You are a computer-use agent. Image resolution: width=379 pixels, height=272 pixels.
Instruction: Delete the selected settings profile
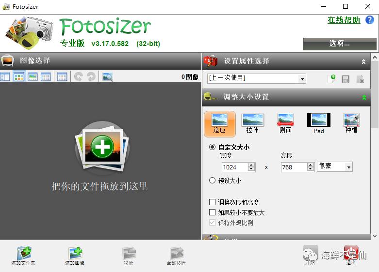tap(360, 79)
